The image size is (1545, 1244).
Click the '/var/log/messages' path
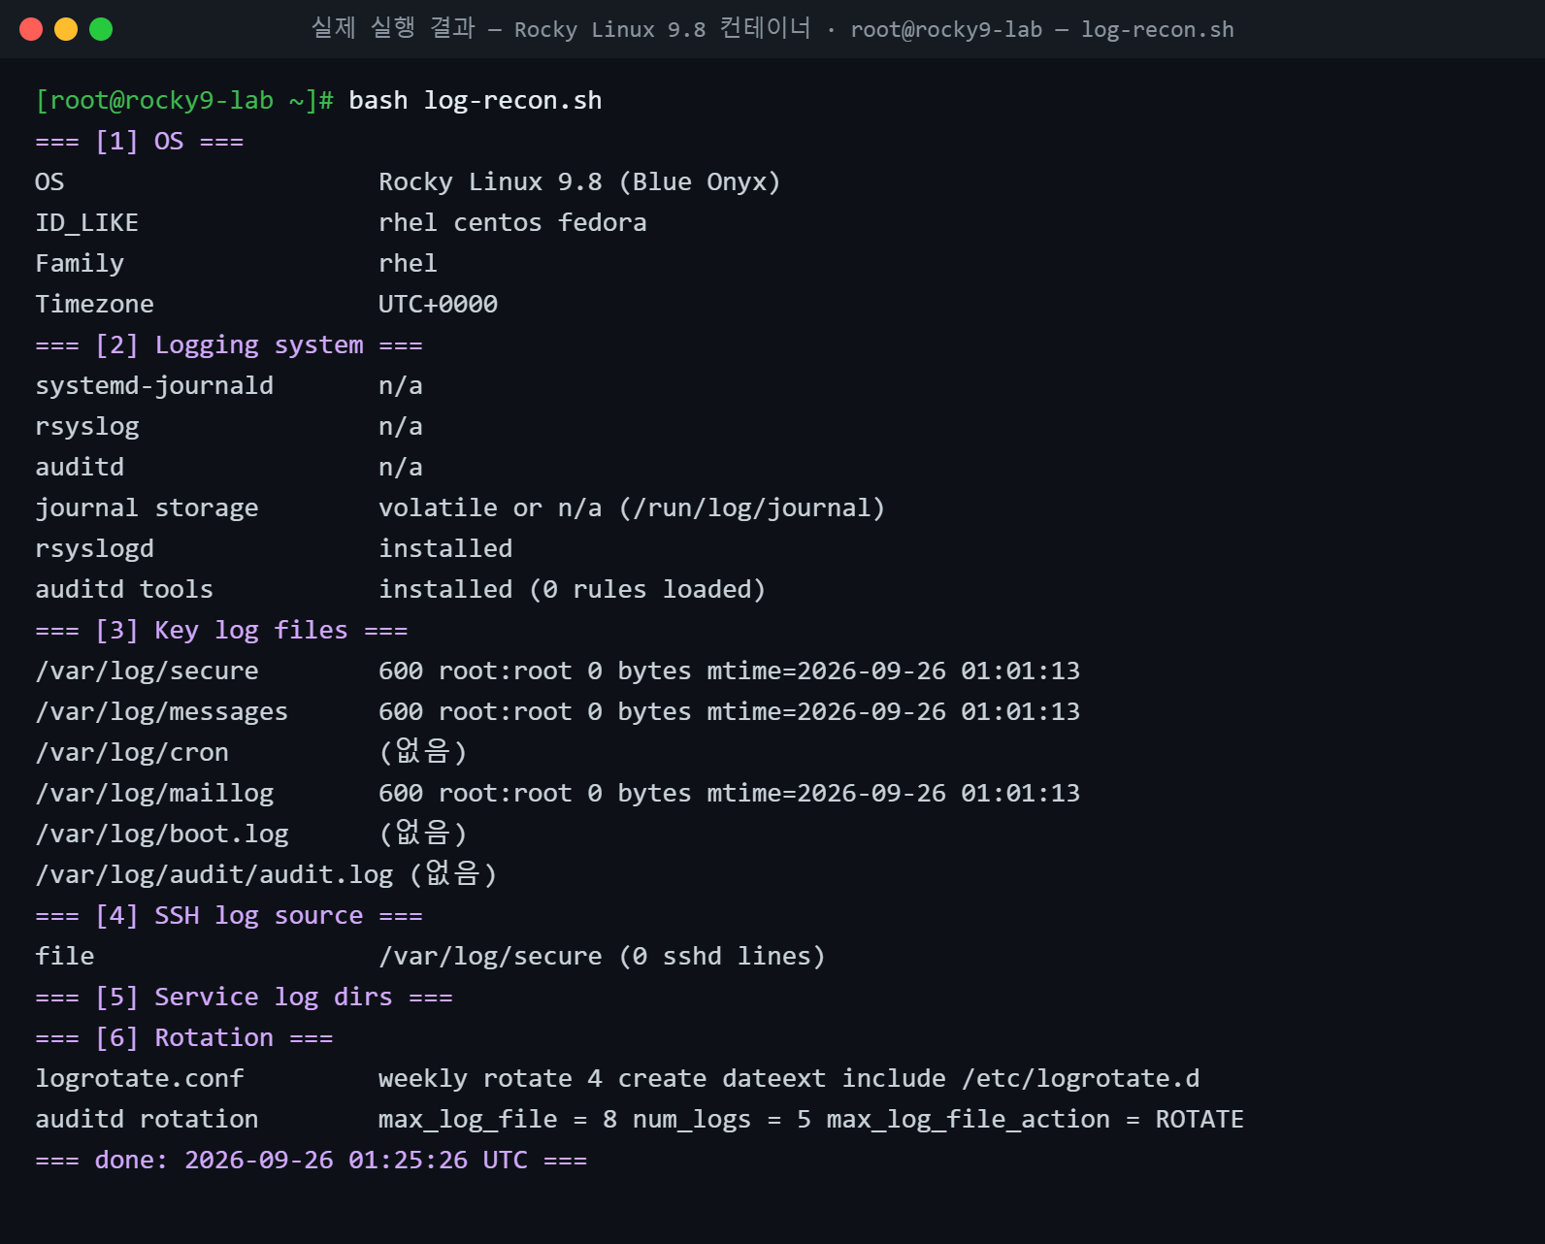162,712
